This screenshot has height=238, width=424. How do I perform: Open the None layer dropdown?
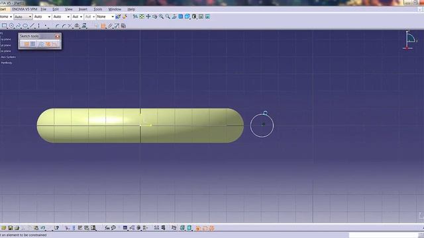tap(105, 17)
